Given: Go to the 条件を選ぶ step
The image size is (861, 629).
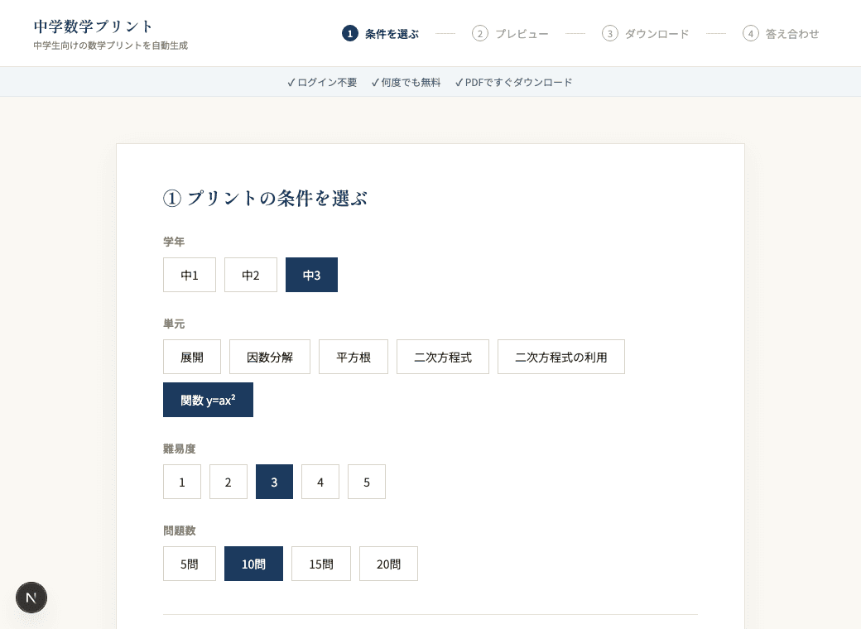Looking at the screenshot, I should coord(392,34).
